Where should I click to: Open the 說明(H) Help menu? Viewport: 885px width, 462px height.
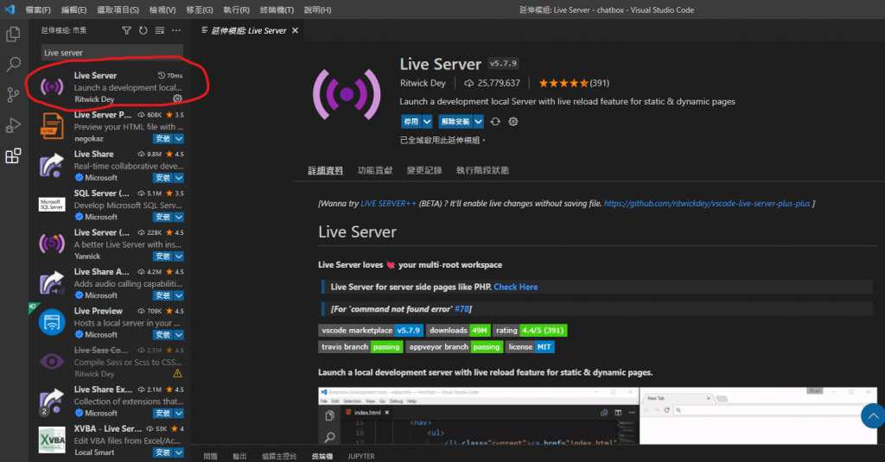[x=318, y=9]
